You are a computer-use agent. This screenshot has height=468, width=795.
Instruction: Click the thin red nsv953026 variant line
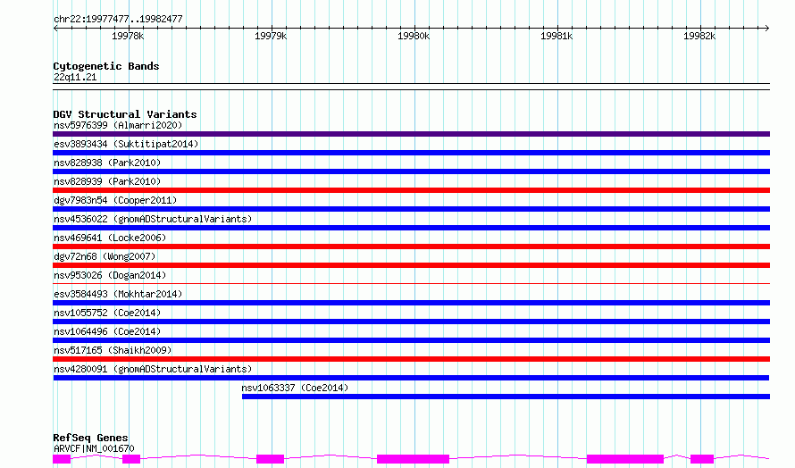(411, 283)
